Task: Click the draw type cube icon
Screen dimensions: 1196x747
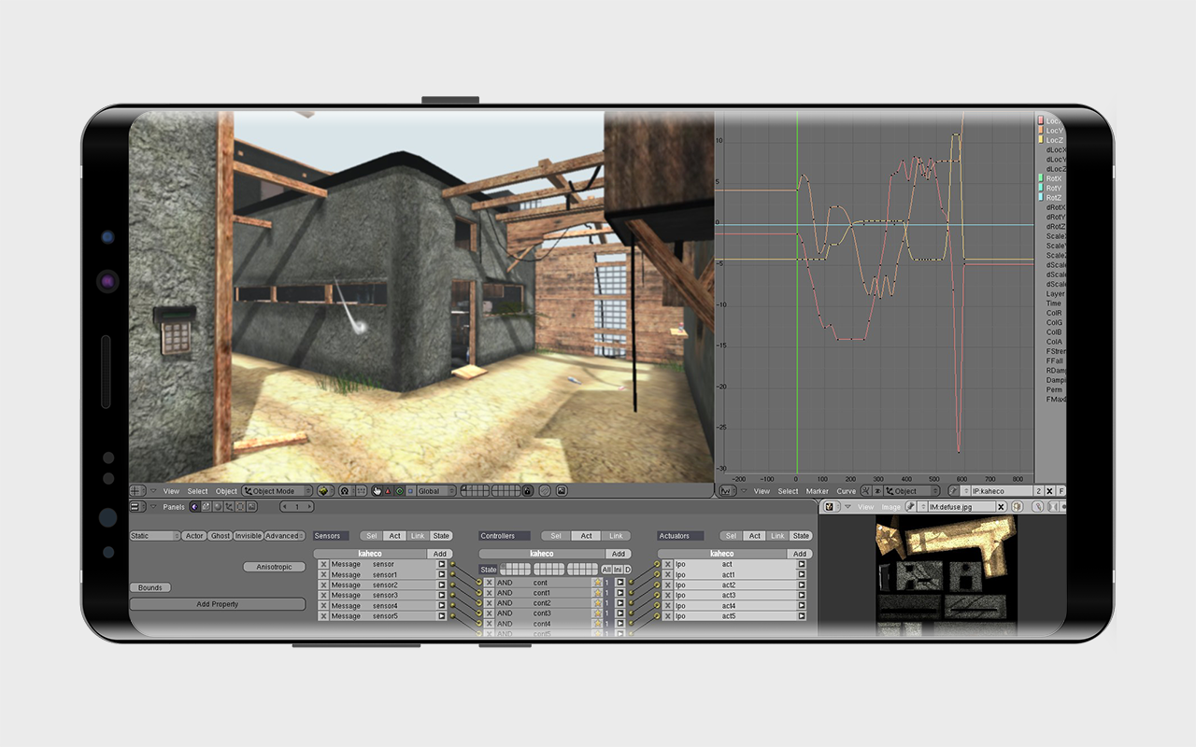Action: (324, 491)
